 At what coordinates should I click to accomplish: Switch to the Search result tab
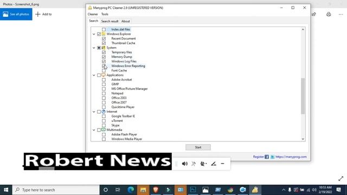tap(110, 21)
